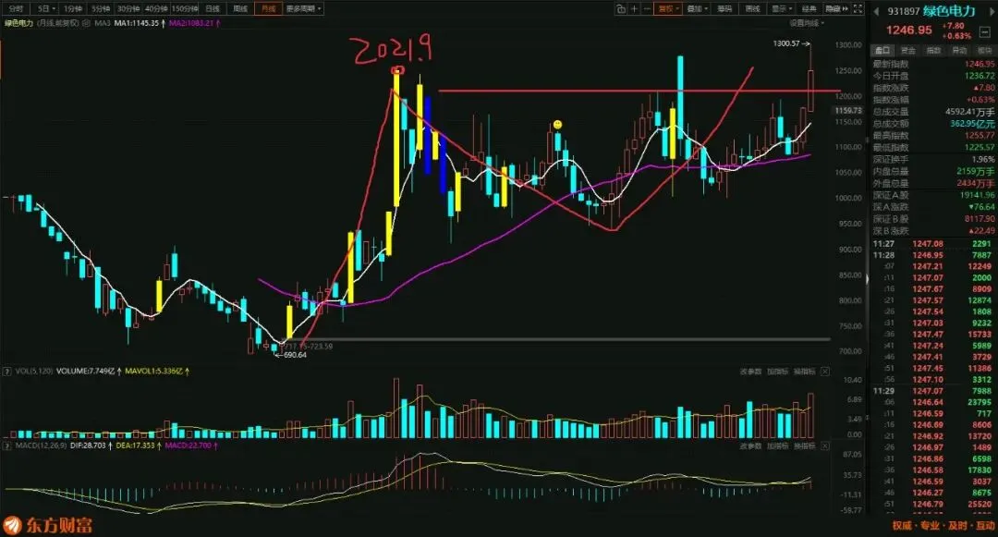Click the VOLUME:7.749亿 label
This screenshot has height=537, width=998.
pyautogui.click(x=85, y=371)
